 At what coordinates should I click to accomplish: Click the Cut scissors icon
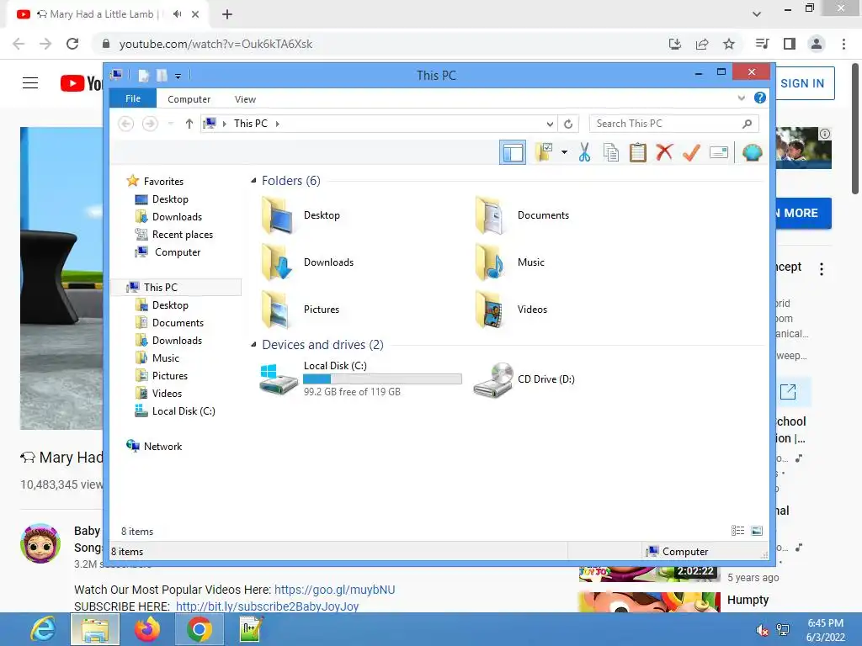pyautogui.click(x=584, y=152)
